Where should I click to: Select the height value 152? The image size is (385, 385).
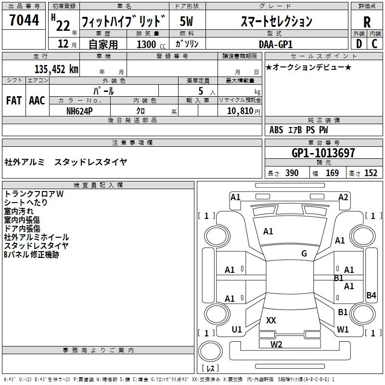371,173
